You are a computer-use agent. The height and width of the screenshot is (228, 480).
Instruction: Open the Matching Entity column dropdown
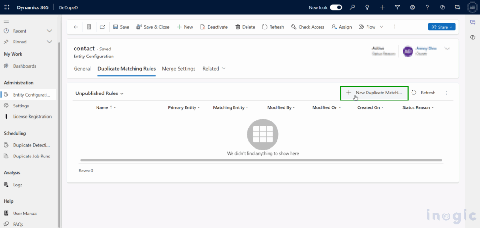point(231,107)
